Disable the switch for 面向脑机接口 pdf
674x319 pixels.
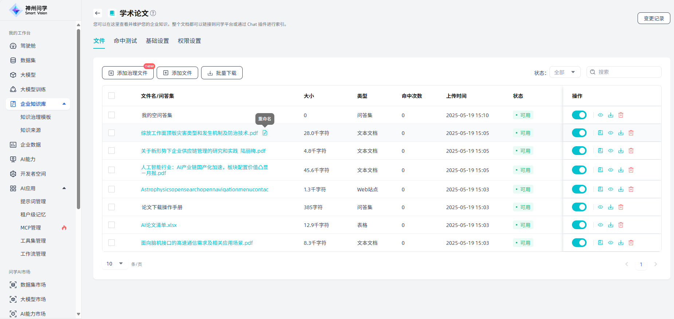point(579,243)
